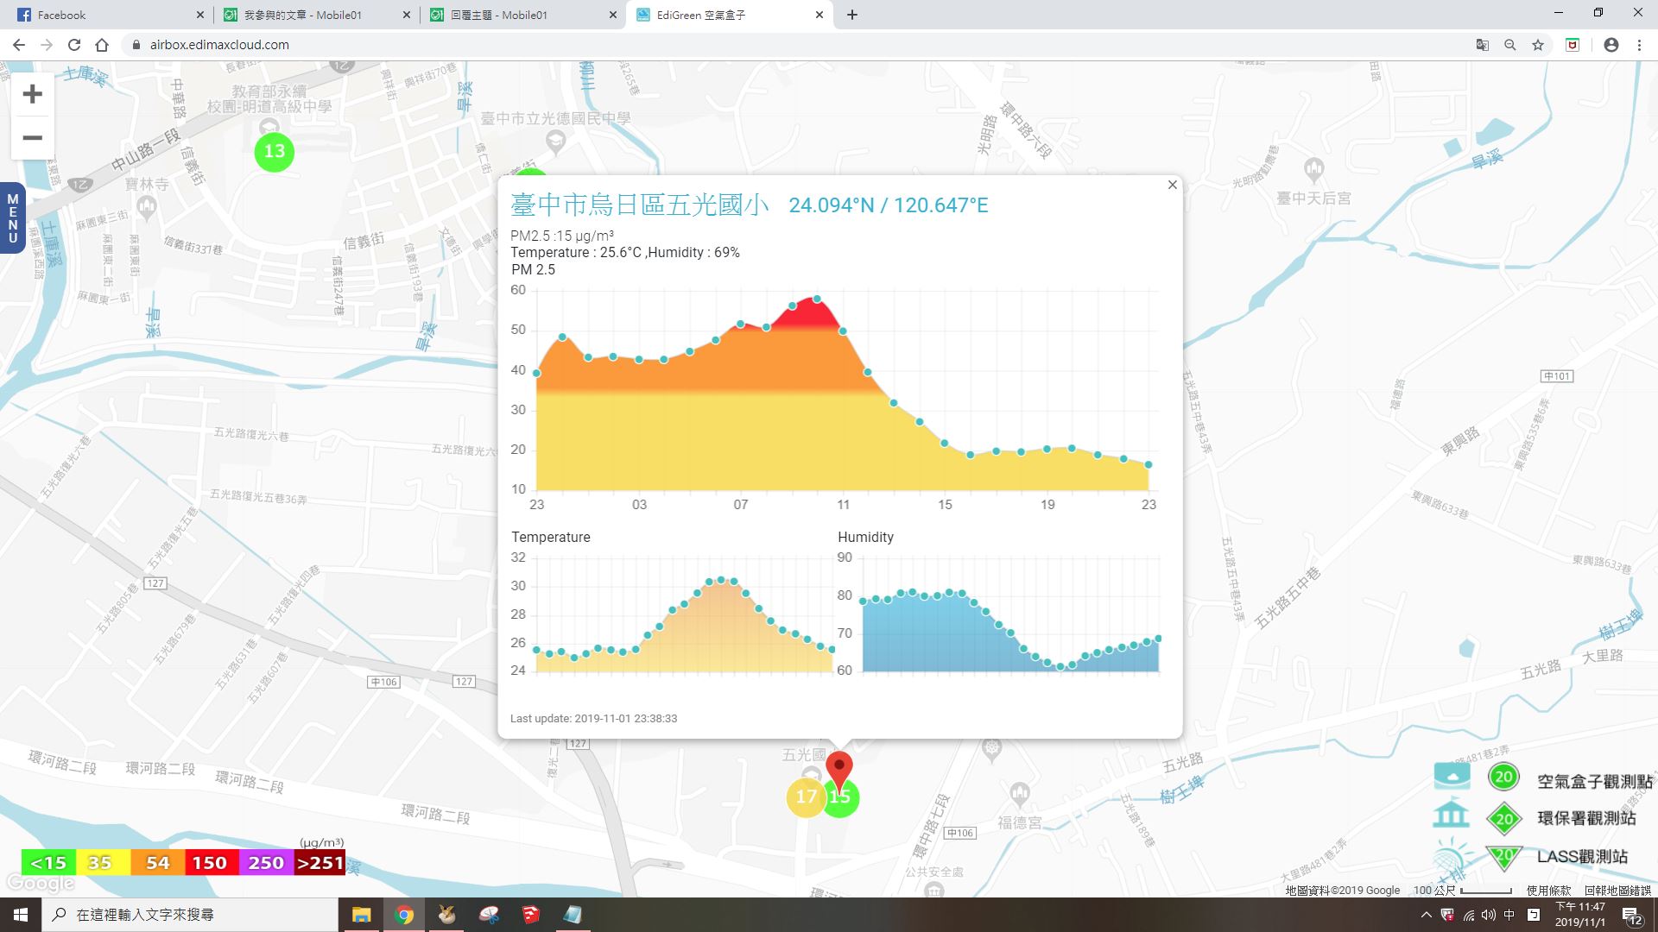This screenshot has height=932, width=1658.
Task: Open the volume control tray icon
Action: click(x=1488, y=915)
